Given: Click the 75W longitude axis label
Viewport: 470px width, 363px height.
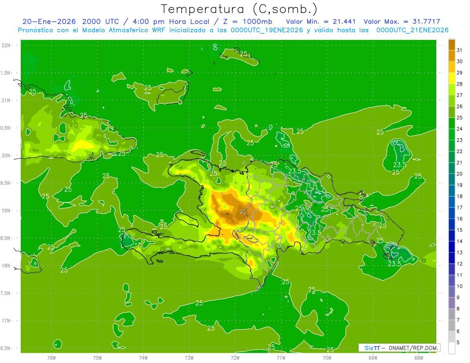Looking at the screenshot, I should tap(98, 358).
